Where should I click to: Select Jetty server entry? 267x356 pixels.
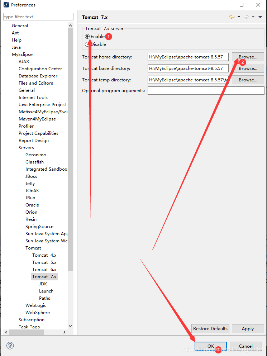point(30,184)
